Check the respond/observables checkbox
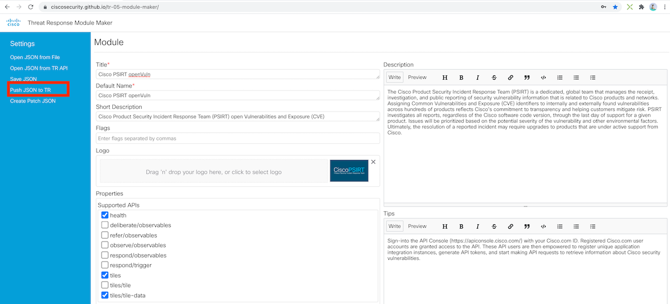This screenshot has width=670, height=304. click(x=105, y=255)
